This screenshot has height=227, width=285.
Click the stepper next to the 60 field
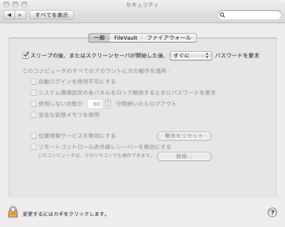pos(108,104)
